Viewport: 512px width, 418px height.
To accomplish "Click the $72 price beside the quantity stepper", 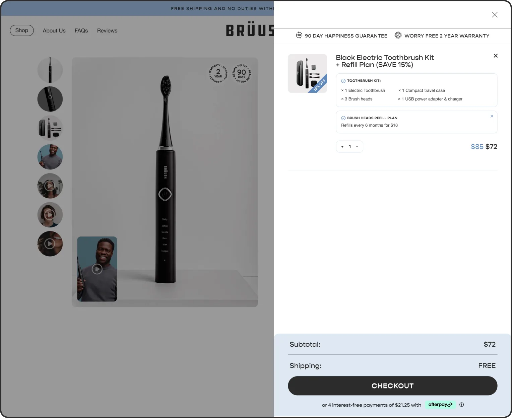I will [491, 147].
